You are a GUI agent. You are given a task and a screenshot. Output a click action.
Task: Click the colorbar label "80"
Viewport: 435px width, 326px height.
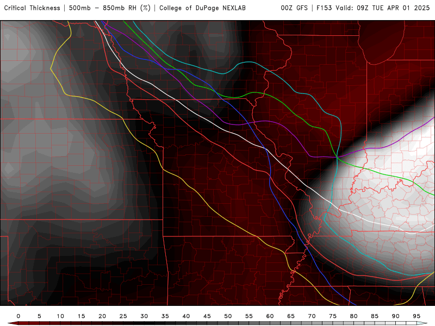pos(354,316)
